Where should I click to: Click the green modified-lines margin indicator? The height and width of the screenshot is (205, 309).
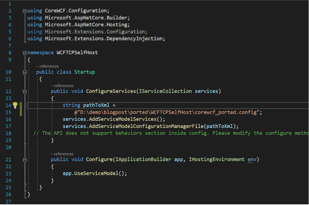[x=20, y=108]
